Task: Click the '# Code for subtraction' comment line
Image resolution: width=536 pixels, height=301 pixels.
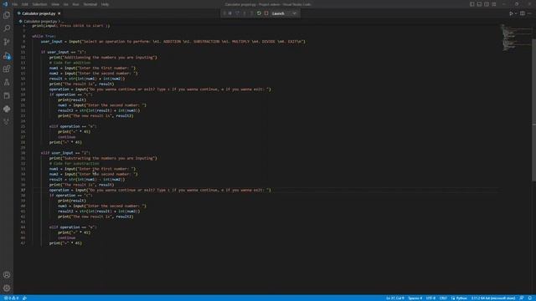Action: (x=75, y=164)
